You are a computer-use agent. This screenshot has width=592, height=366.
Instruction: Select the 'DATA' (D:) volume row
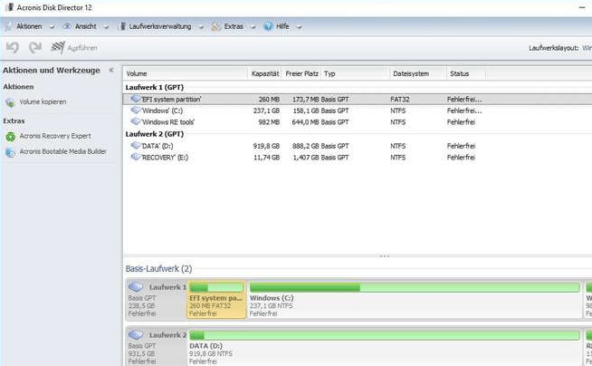[x=358, y=146]
